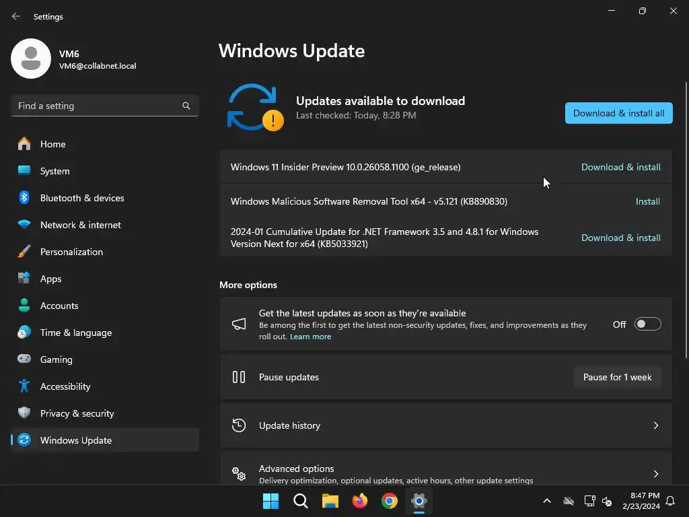Click the OneDrive cloud icon in system tray
Viewport: 689px width, 517px height.
coord(569,501)
